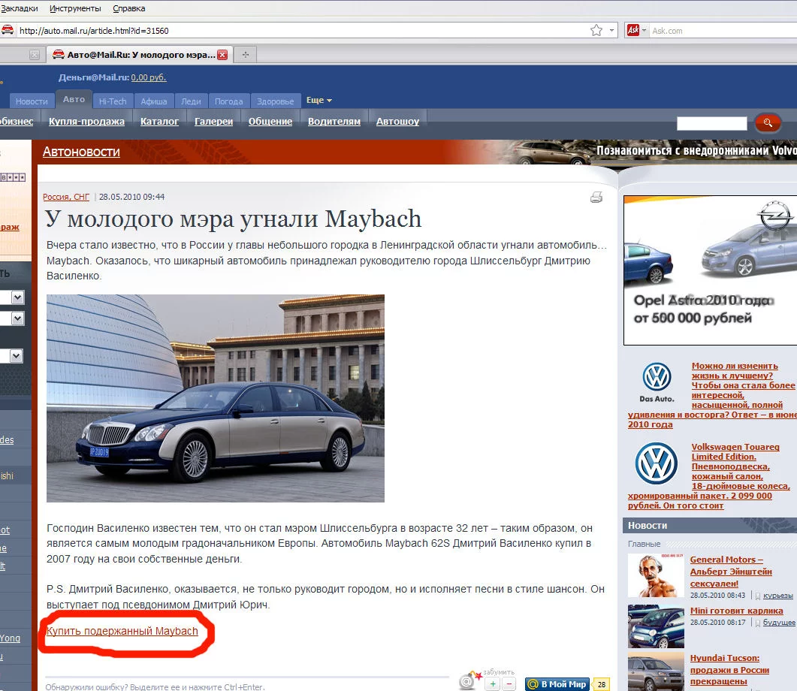Click the green plus vote button
This screenshot has width=797, height=691.
493,684
